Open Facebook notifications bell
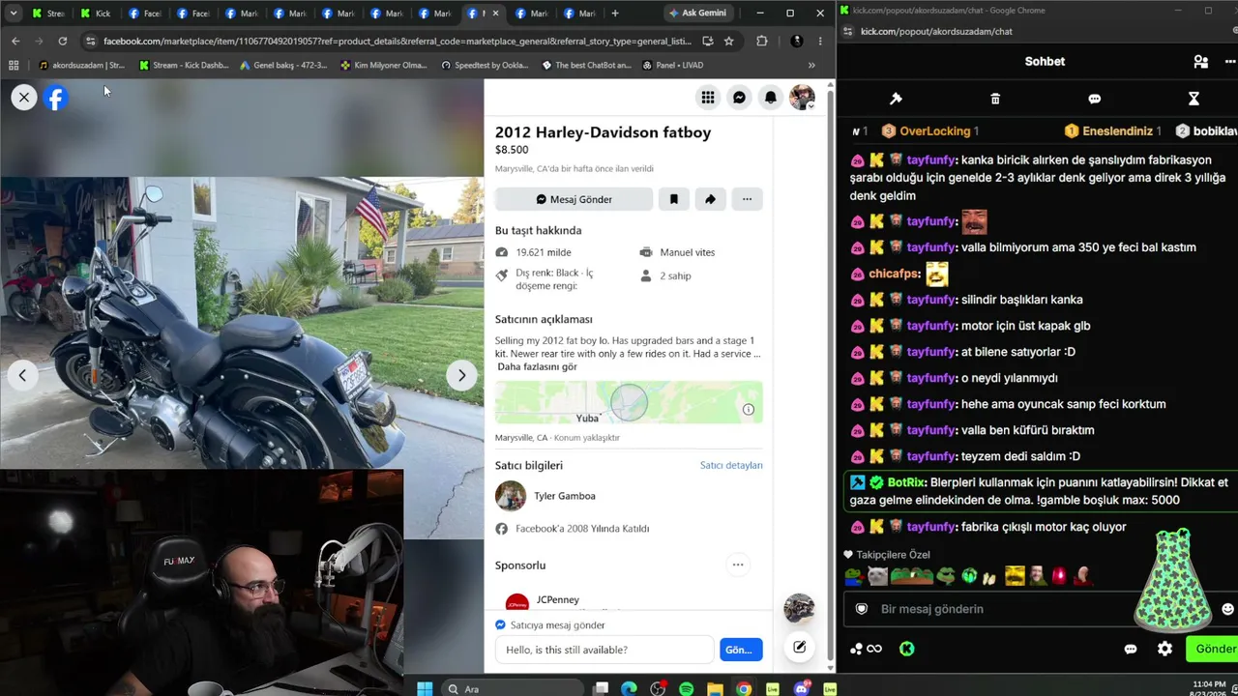The height and width of the screenshot is (696, 1238). click(x=771, y=97)
